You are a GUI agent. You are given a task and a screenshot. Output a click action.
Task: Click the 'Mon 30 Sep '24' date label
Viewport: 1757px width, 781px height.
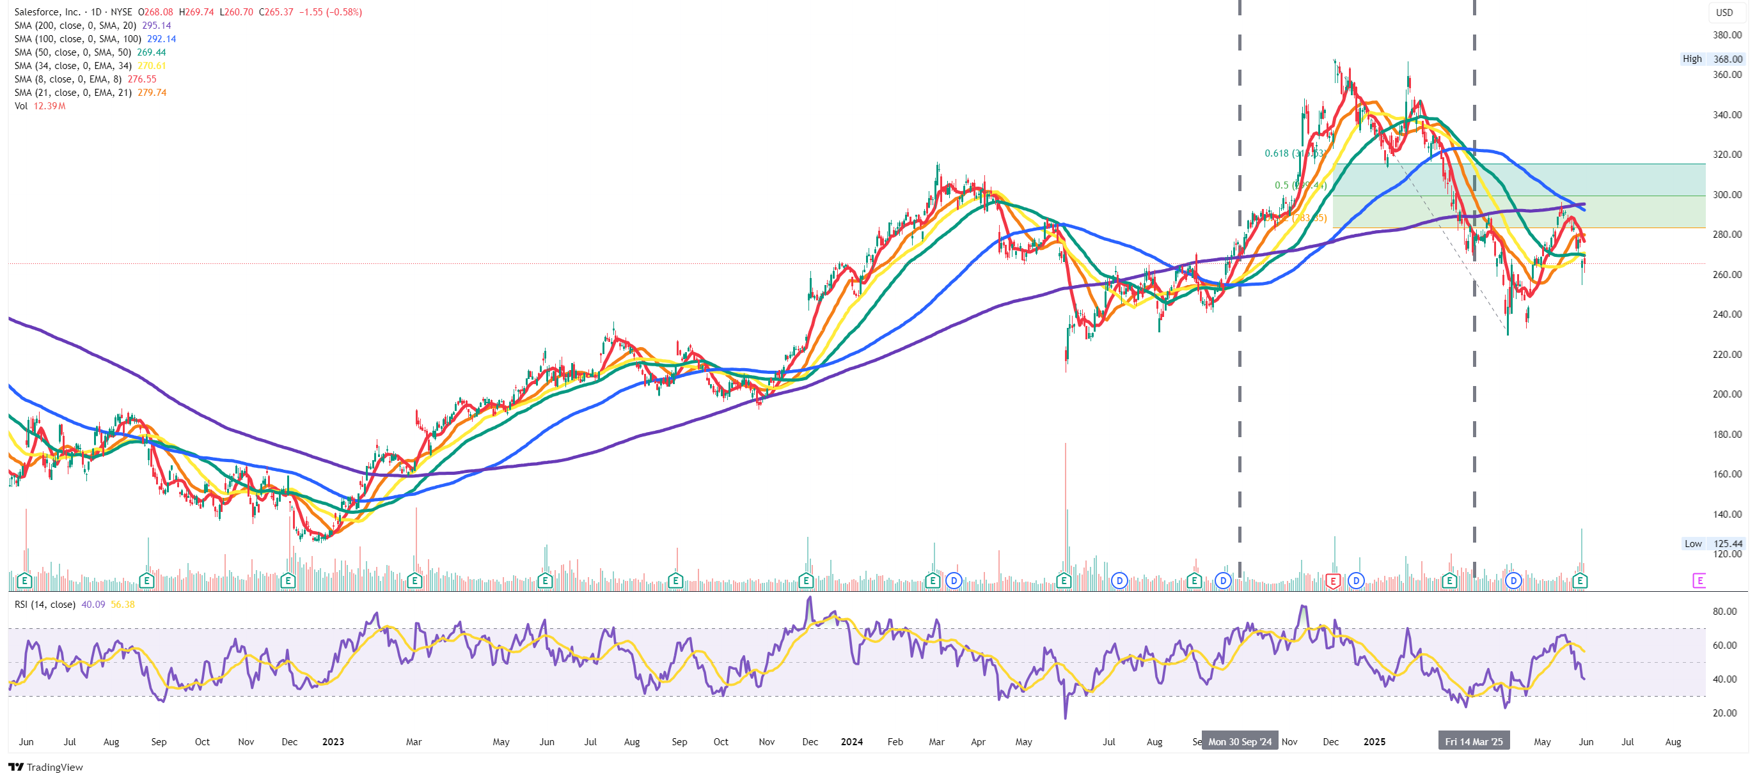click(x=1240, y=741)
